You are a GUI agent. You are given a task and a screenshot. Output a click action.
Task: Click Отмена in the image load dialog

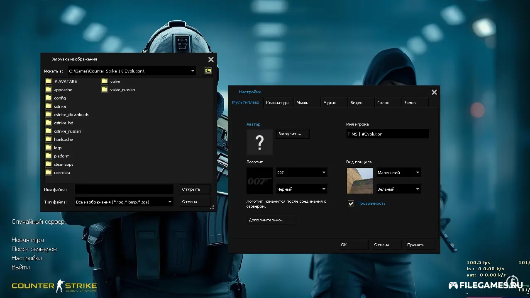point(195,202)
